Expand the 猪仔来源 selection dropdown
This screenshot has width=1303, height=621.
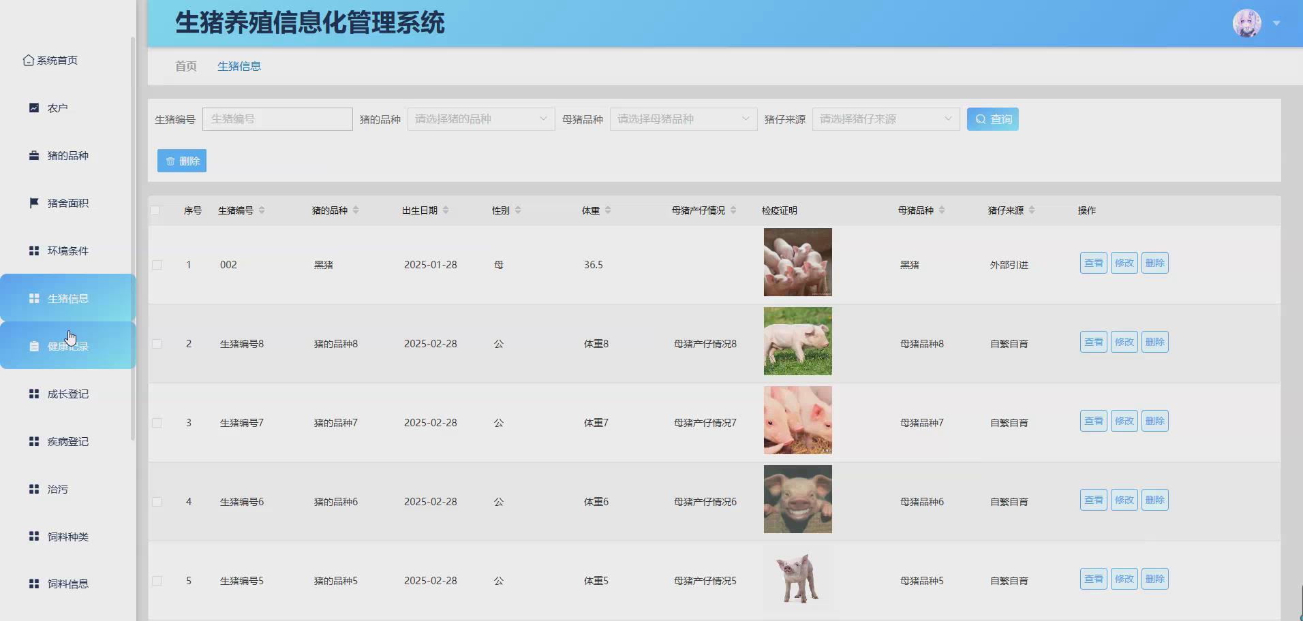tap(885, 118)
